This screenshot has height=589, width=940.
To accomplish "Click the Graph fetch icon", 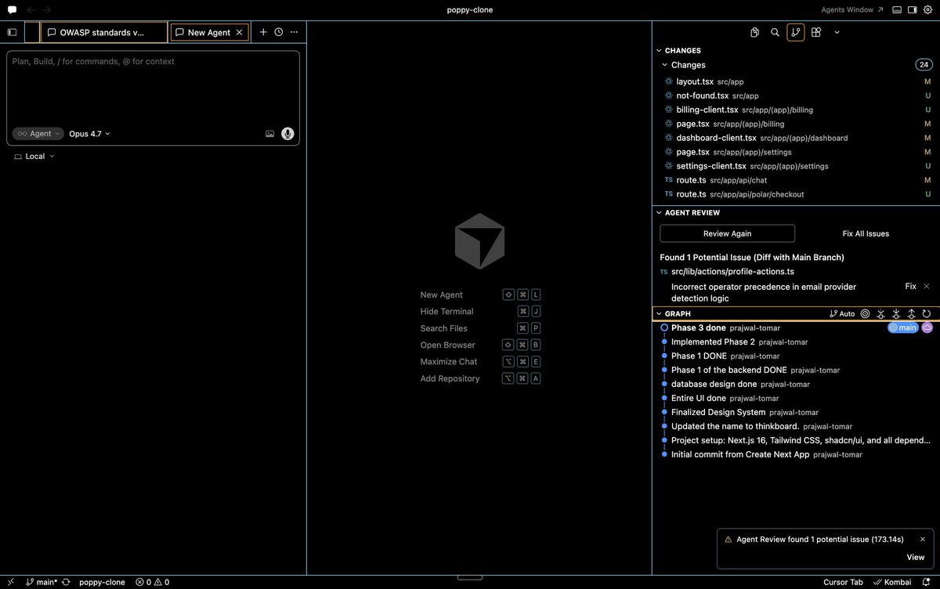I will tap(880, 313).
